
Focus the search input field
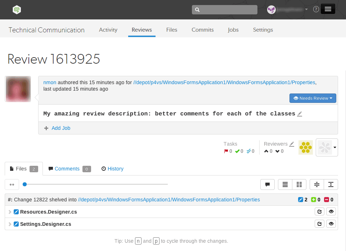228,10
